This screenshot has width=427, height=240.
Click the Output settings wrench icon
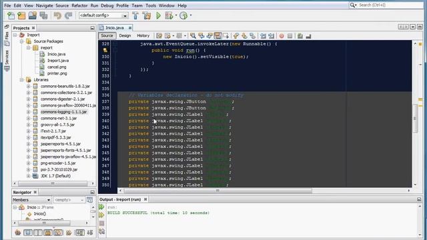click(x=101, y=231)
